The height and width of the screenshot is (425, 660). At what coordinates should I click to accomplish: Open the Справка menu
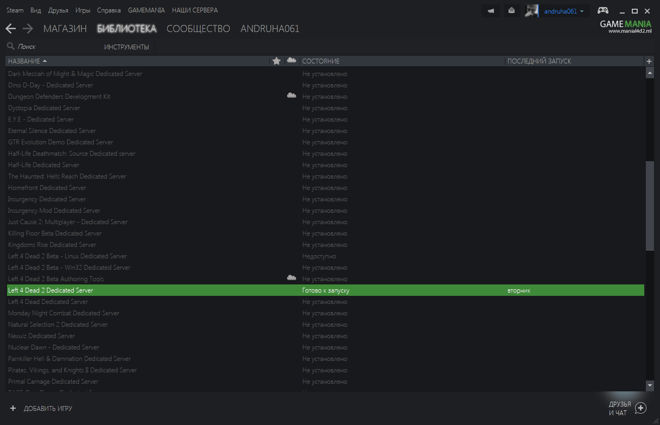coord(109,10)
